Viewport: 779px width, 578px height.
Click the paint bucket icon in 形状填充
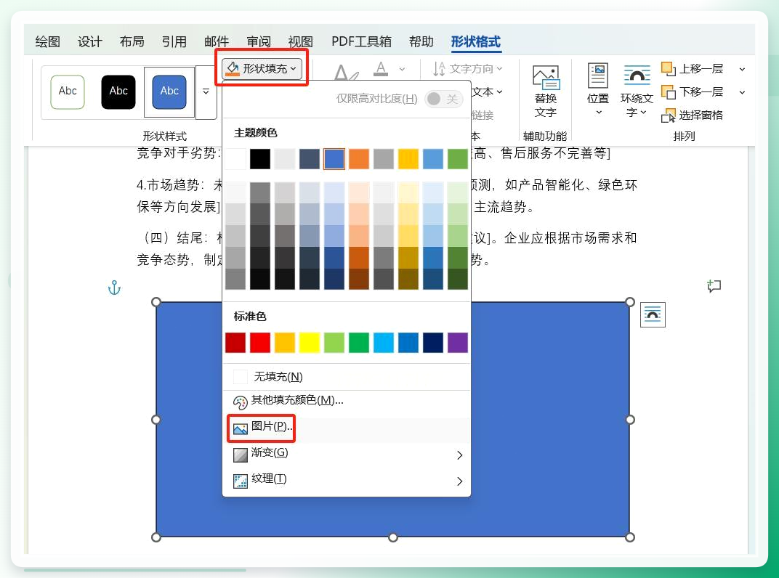pos(232,69)
